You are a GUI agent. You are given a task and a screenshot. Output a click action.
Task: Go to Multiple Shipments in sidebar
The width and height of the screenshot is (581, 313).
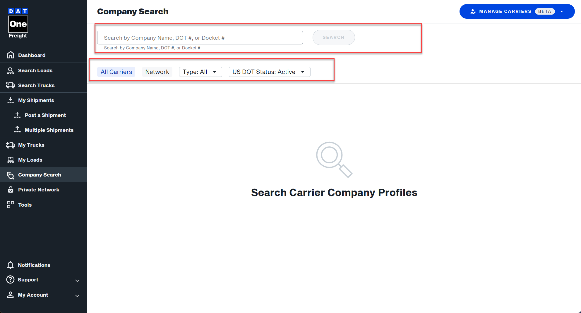(x=49, y=130)
